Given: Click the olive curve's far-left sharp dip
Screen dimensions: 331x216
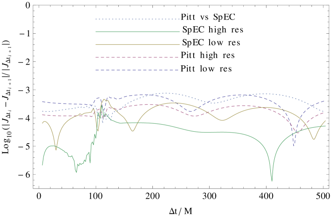Looking at the screenshot, I should [56, 149].
